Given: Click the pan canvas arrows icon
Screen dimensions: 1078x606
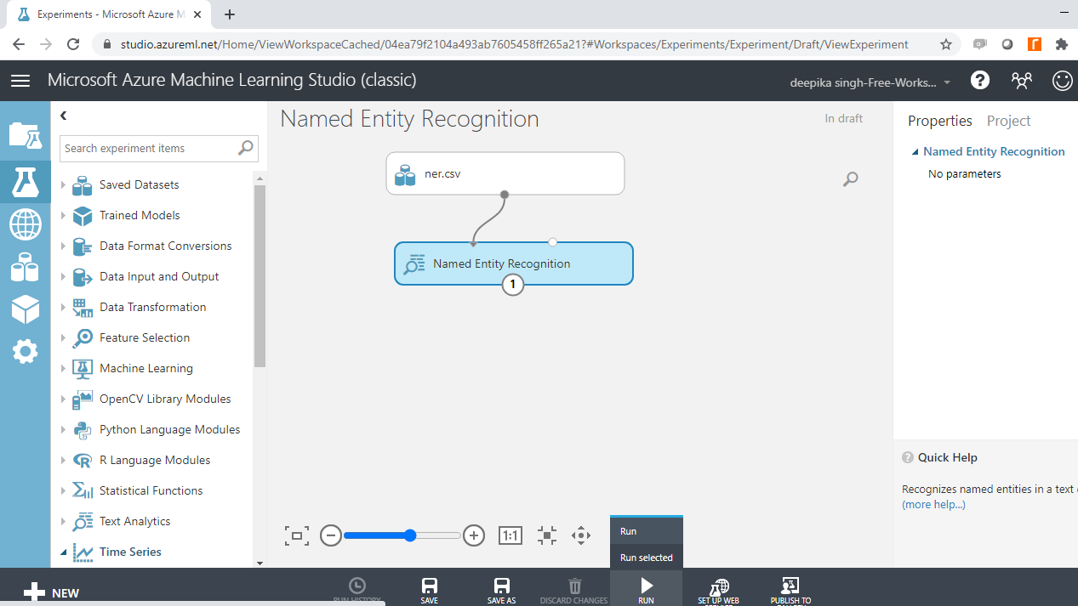Looking at the screenshot, I should (581, 535).
